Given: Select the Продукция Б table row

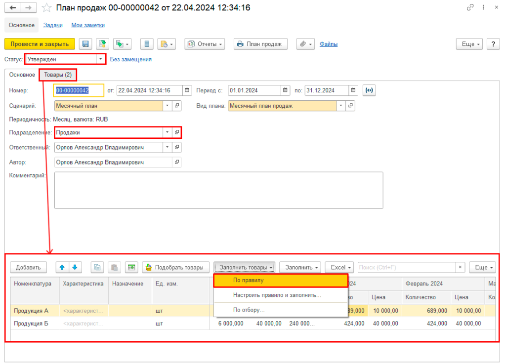Looking at the screenshot, I should (x=31, y=324).
